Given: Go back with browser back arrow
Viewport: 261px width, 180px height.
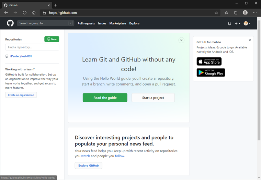Looking at the screenshot, I should (x=6, y=13).
